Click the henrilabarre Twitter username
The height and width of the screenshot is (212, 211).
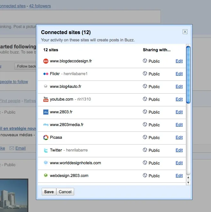pyautogui.click(x=77, y=150)
